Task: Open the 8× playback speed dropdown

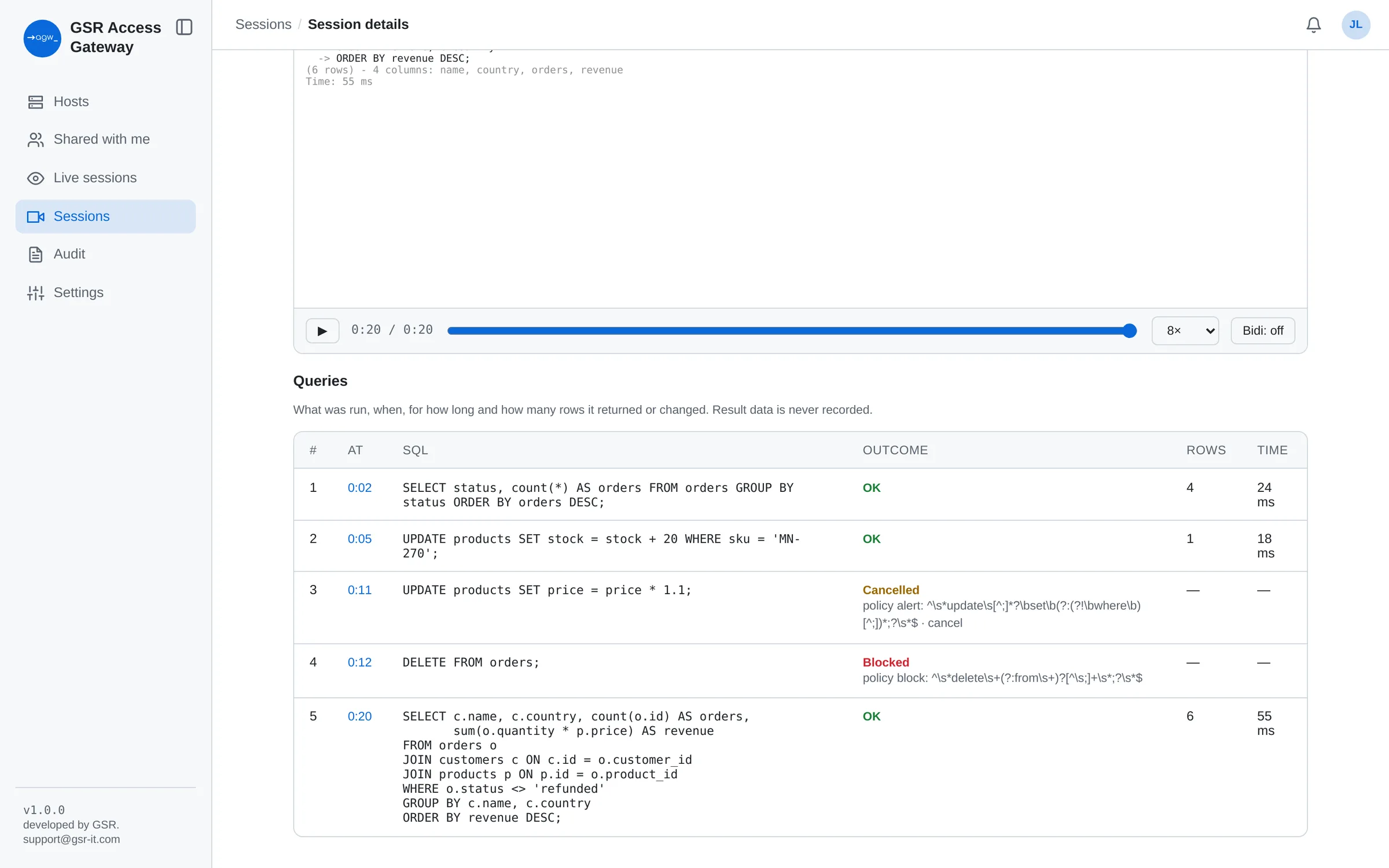Action: coord(1185,331)
